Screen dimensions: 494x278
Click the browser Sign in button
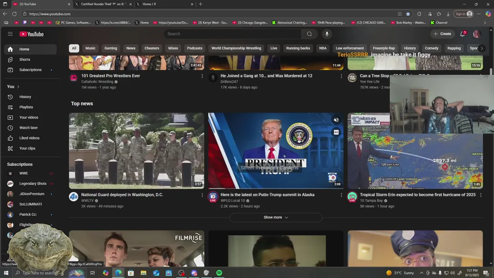[464, 14]
